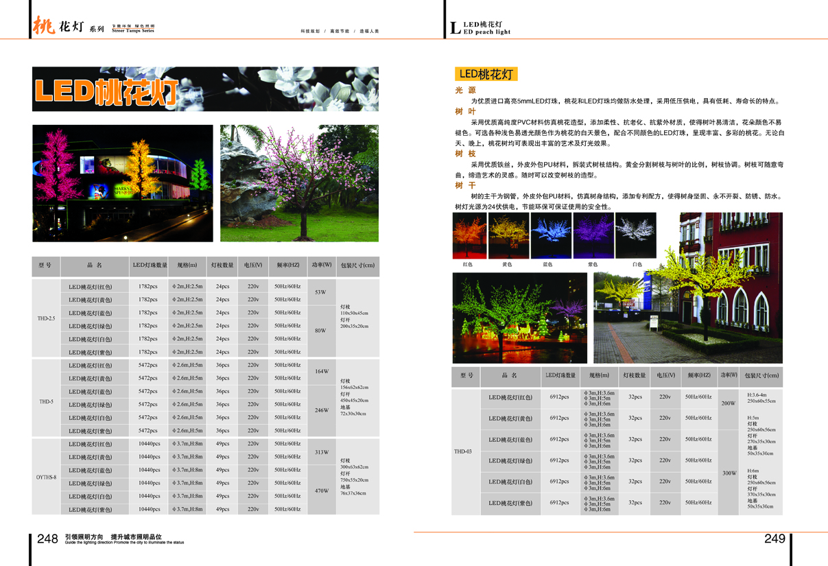The image size is (828, 566).
Task: Select the yellow tree beside red building photo
Action: click(687, 288)
